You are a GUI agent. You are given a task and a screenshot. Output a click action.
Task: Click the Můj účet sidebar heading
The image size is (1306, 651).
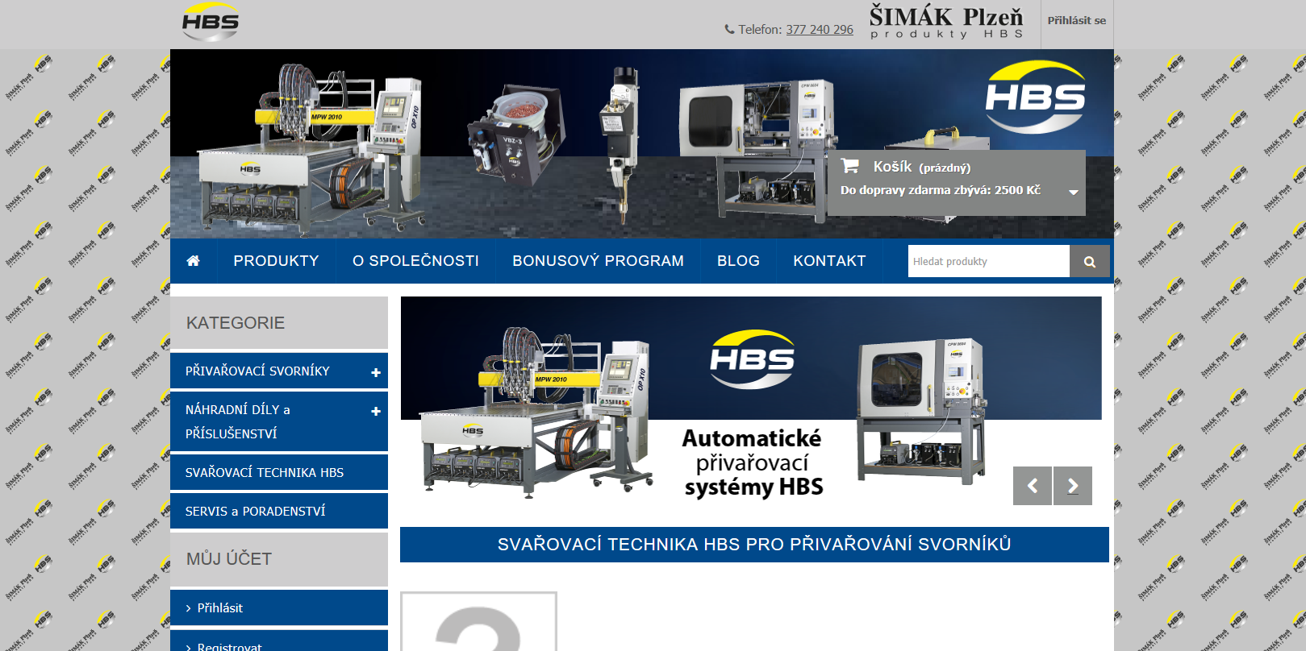click(279, 559)
